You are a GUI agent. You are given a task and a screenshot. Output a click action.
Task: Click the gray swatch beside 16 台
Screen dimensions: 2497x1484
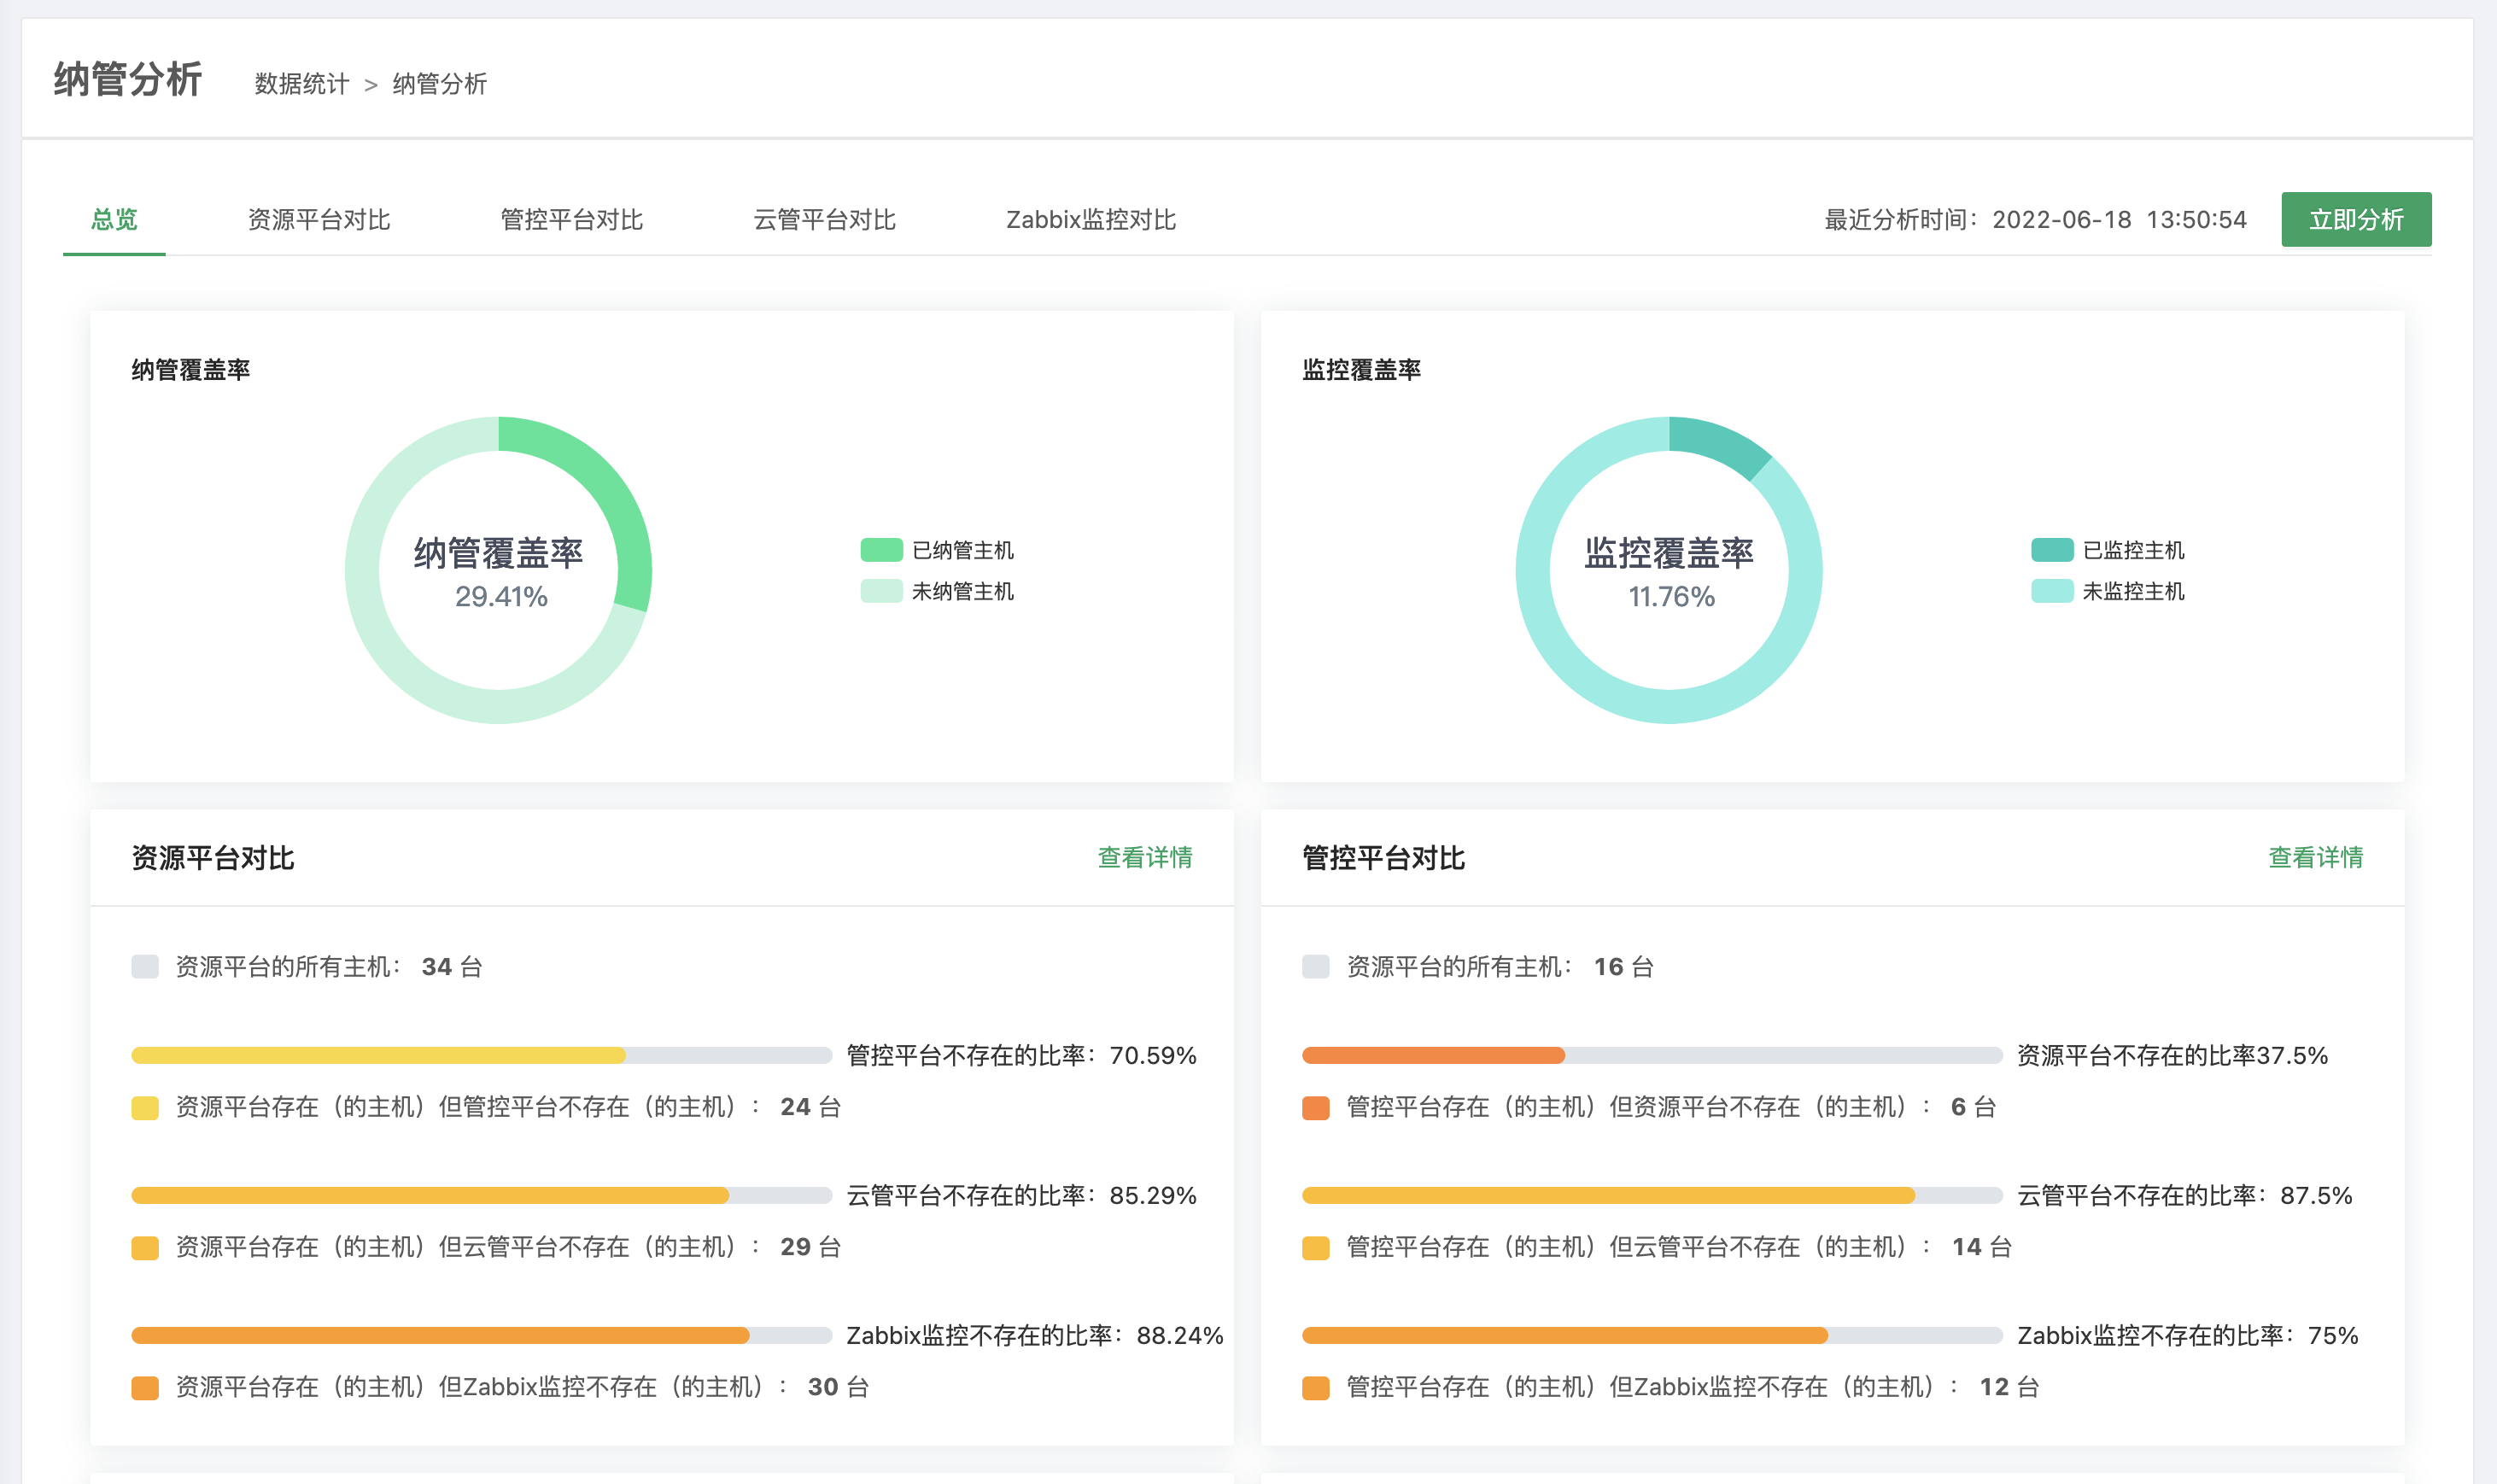(1316, 967)
